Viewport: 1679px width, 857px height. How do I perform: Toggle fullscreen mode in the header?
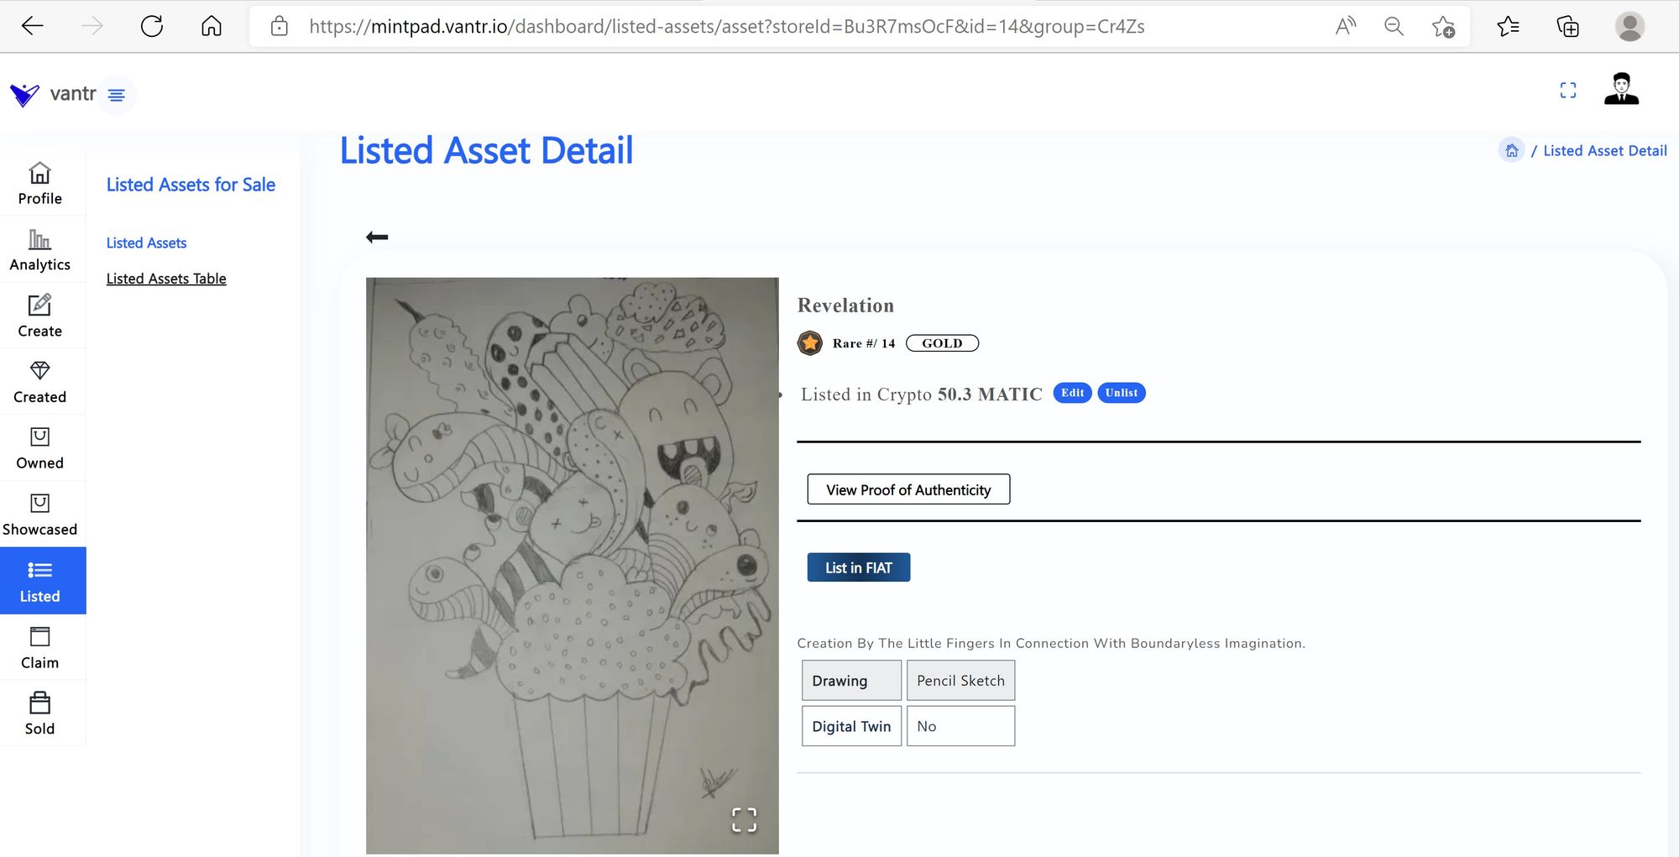pyautogui.click(x=1568, y=90)
